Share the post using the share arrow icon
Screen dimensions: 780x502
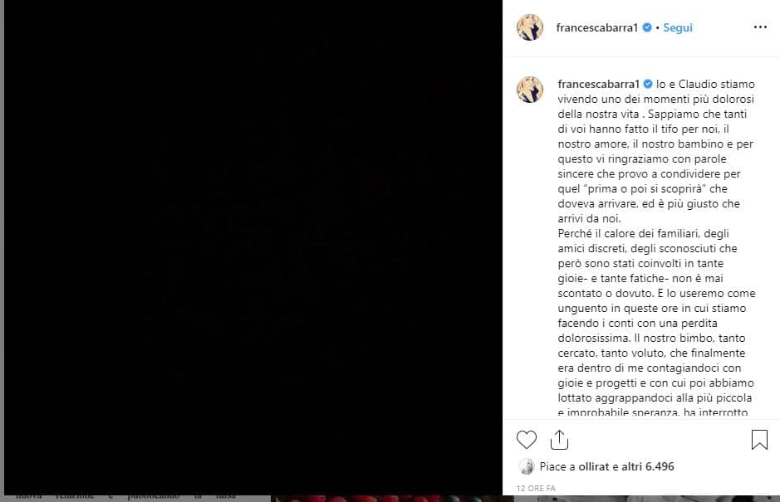560,440
